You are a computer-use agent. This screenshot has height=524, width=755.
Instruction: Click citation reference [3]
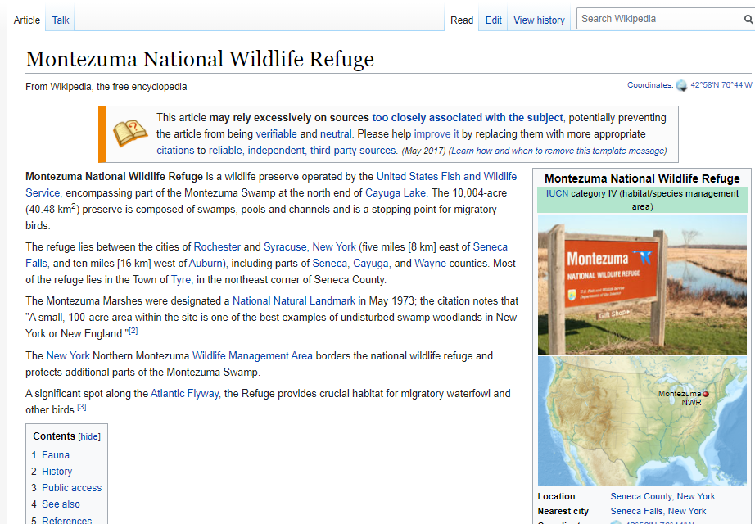(82, 407)
